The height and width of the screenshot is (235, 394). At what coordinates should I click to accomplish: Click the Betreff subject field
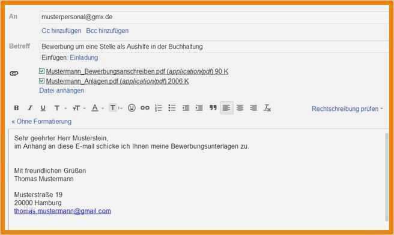pyautogui.click(x=214, y=47)
